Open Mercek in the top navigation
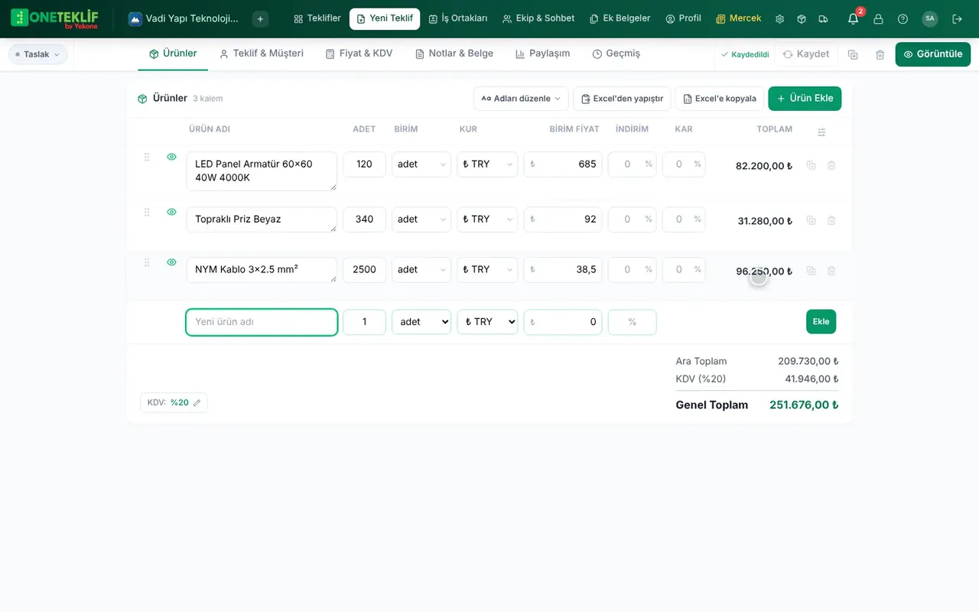The height and width of the screenshot is (612, 979). tap(738, 18)
